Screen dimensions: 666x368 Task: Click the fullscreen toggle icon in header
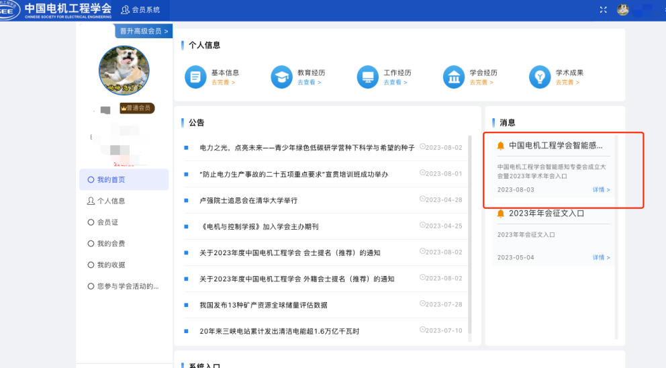click(603, 10)
